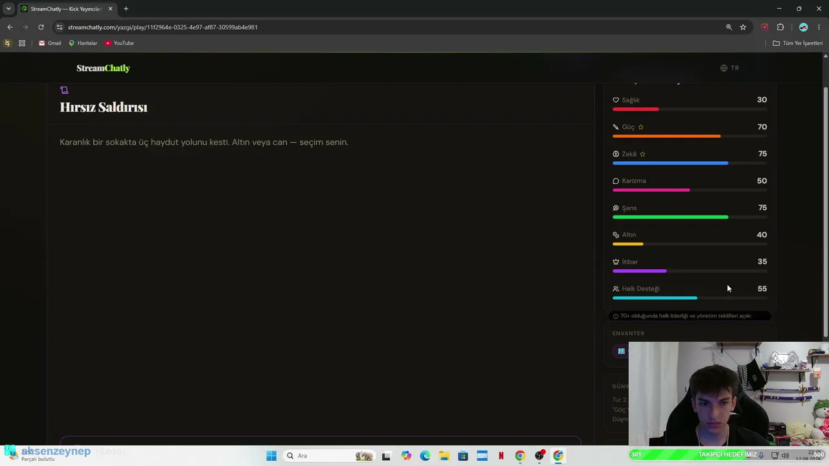Close the StreamChatly tab
829x466 pixels.
point(110,9)
